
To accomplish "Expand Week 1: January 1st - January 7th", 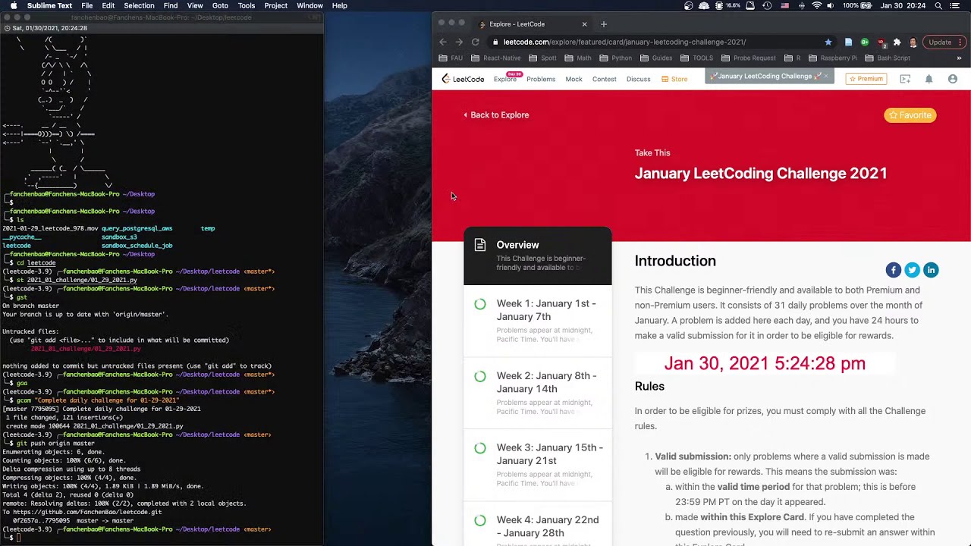I will coord(538,321).
